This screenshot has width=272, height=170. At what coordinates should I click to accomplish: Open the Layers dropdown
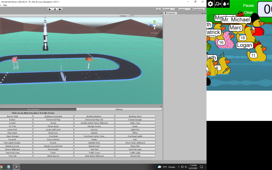point(184,9)
